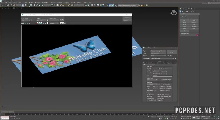Viewport: 220px width, 120px height.
Task: Open the Renderer dropdown in Render Setup
Action: pos(158,56)
